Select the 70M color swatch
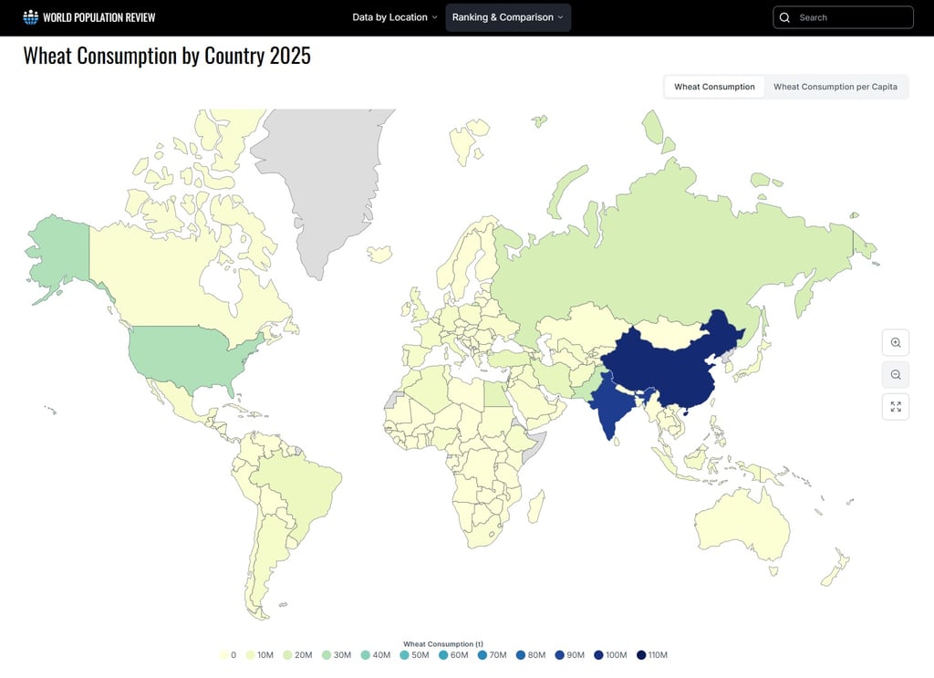The height and width of the screenshot is (678, 934). [x=484, y=655]
